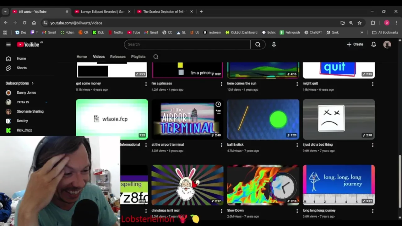402x226 pixels.
Task: Bookmark this page with the star
Action: (x=360, y=23)
